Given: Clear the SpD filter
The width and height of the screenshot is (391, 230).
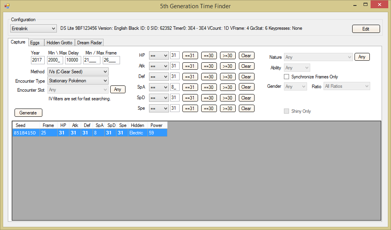Looking at the screenshot, I should (246, 98).
